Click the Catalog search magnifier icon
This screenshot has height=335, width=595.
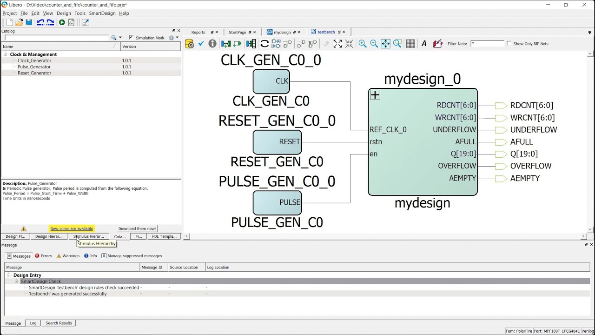coord(114,38)
